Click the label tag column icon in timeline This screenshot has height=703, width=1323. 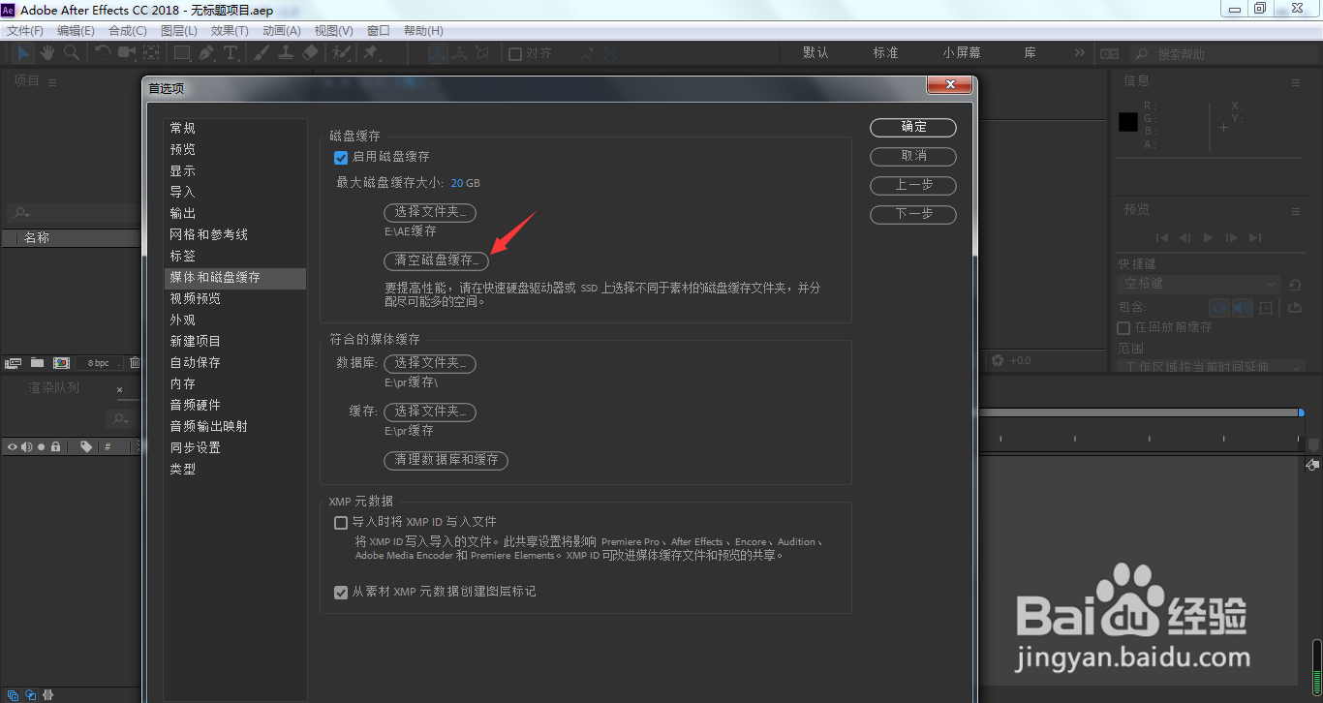click(x=86, y=446)
